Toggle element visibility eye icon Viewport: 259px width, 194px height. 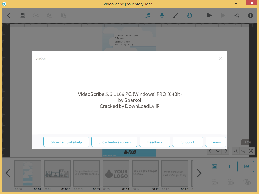[x=247, y=182]
